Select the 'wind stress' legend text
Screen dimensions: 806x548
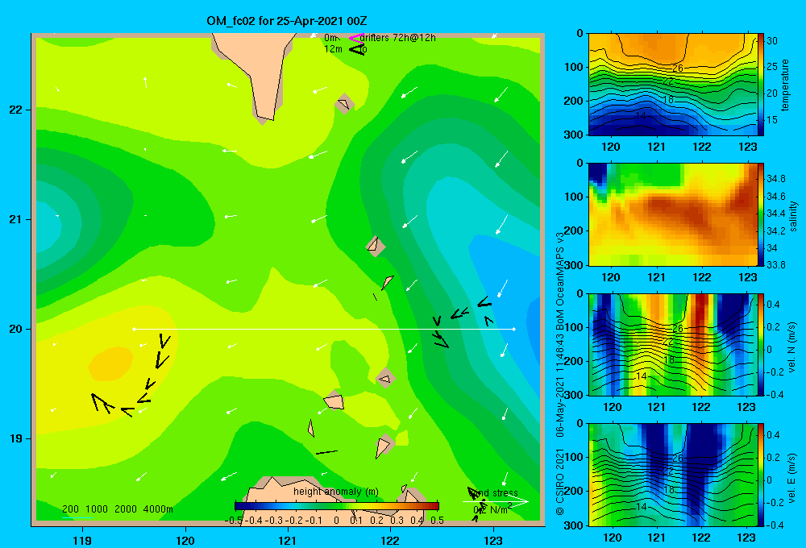(x=495, y=493)
